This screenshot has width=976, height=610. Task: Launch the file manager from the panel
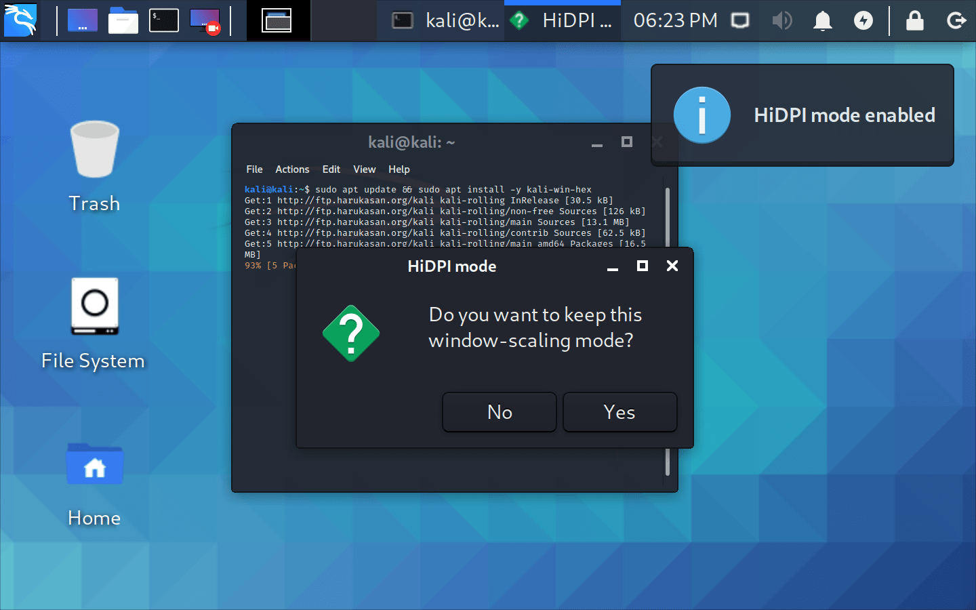click(123, 20)
